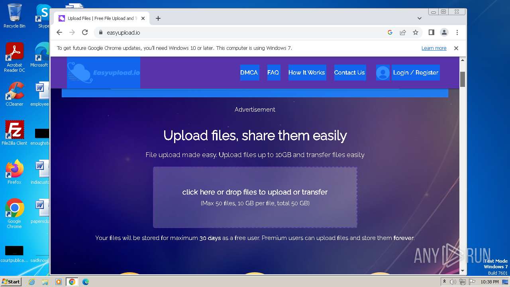Screen dimensions: 510x287
Task: Open Windows Explorer from the taskbar
Action: pyautogui.click(x=45, y=282)
